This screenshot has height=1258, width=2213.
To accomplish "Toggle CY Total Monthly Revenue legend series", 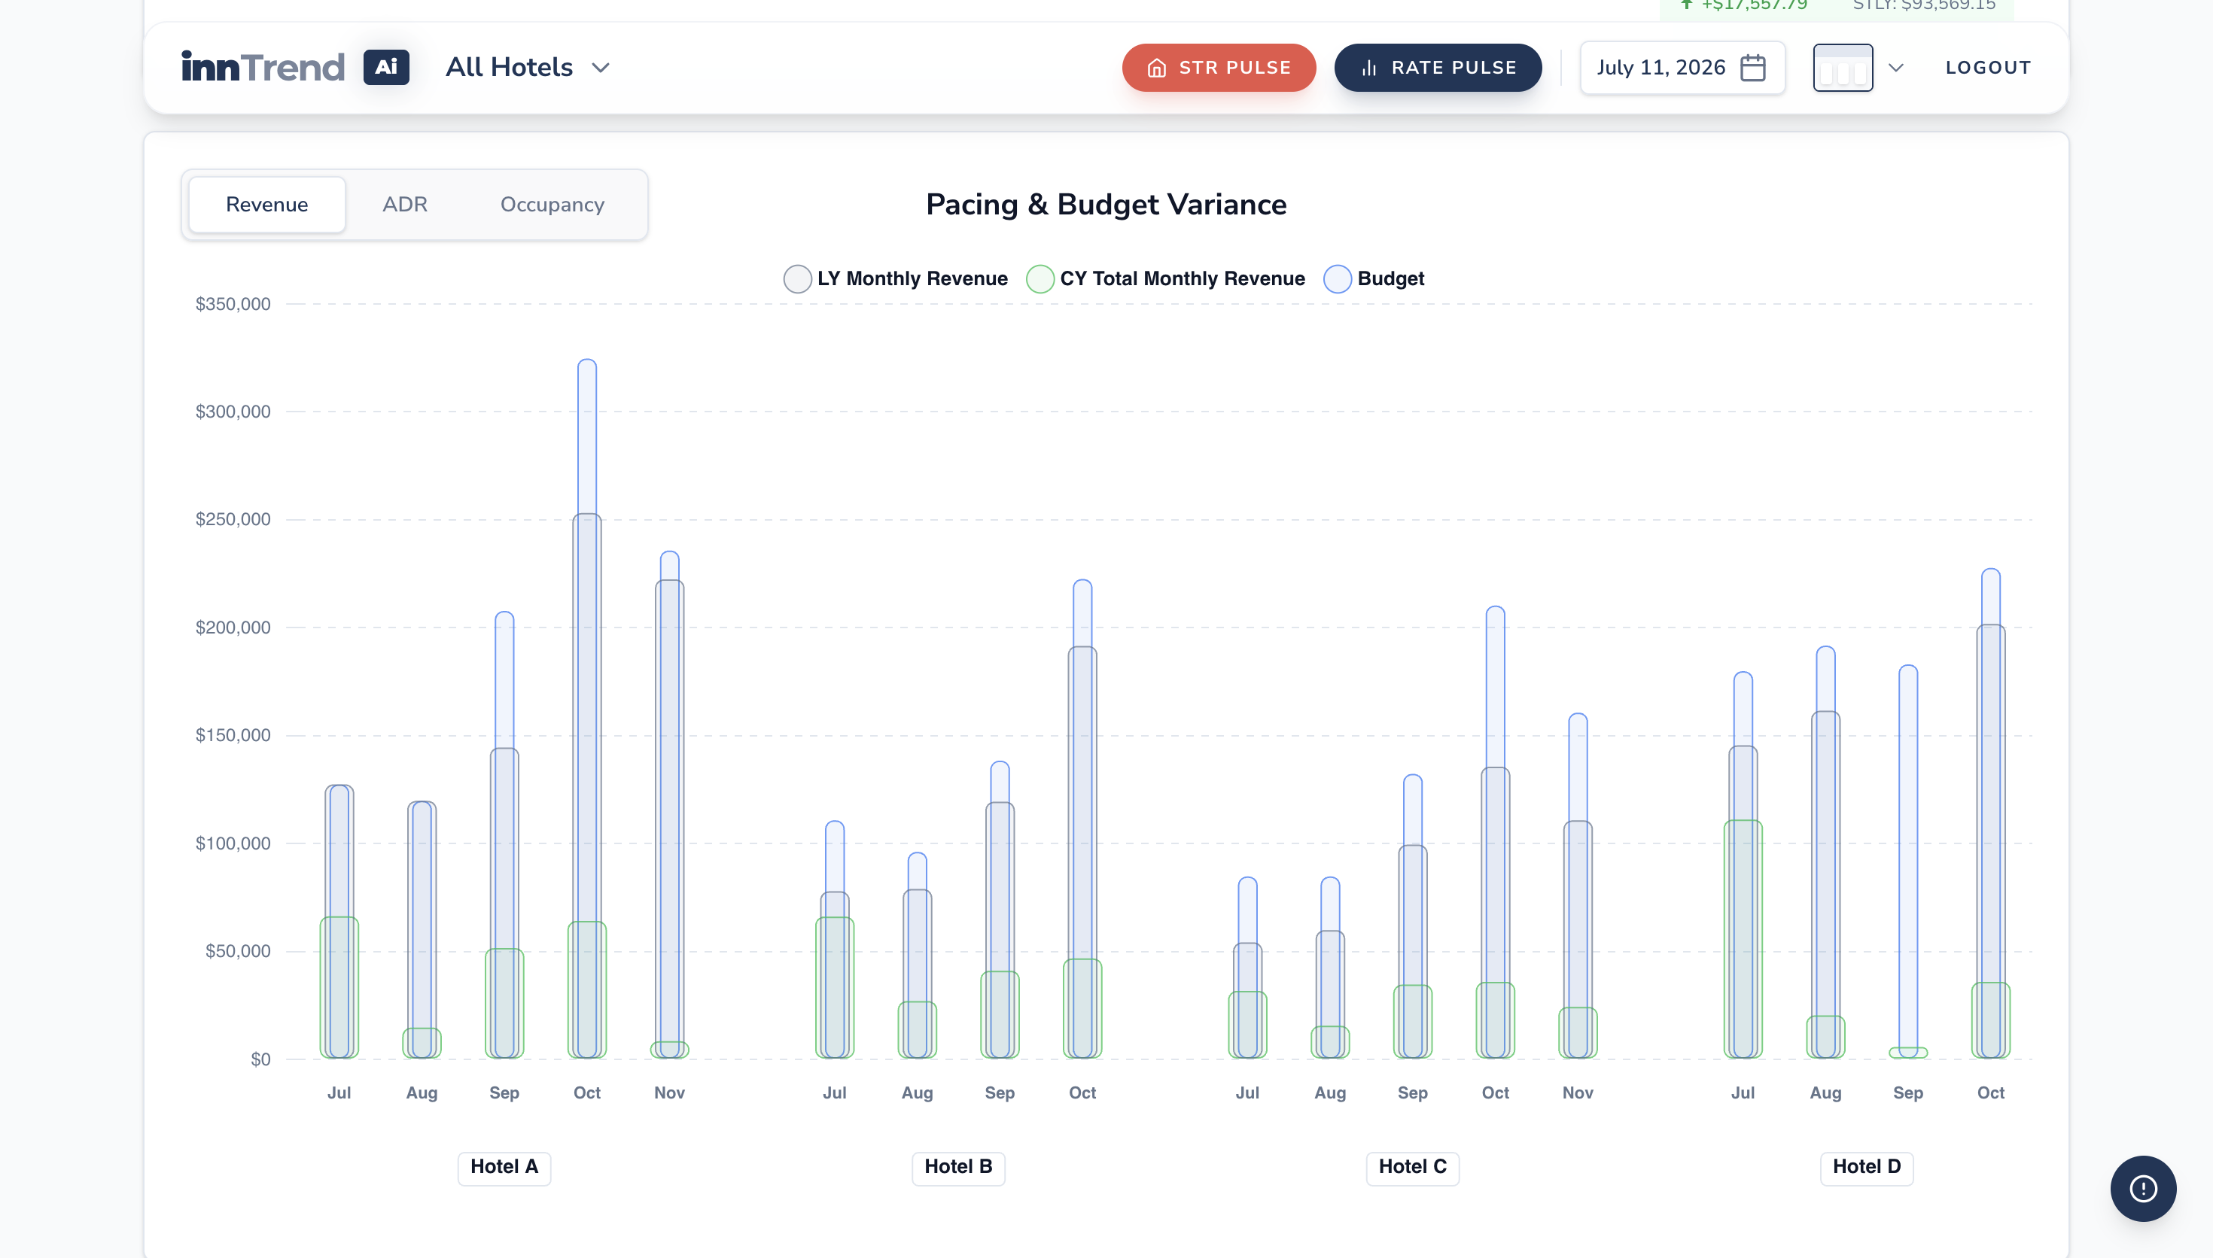I will click(x=1166, y=279).
